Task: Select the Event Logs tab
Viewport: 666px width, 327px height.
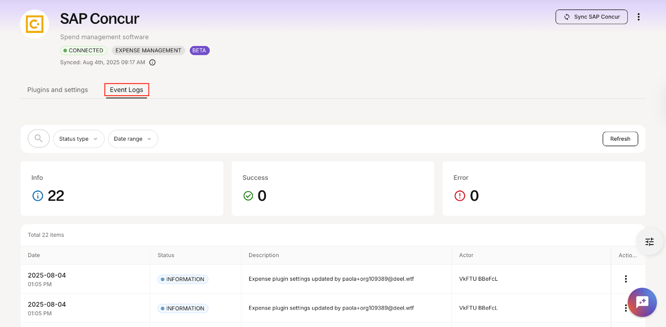Action: (127, 90)
